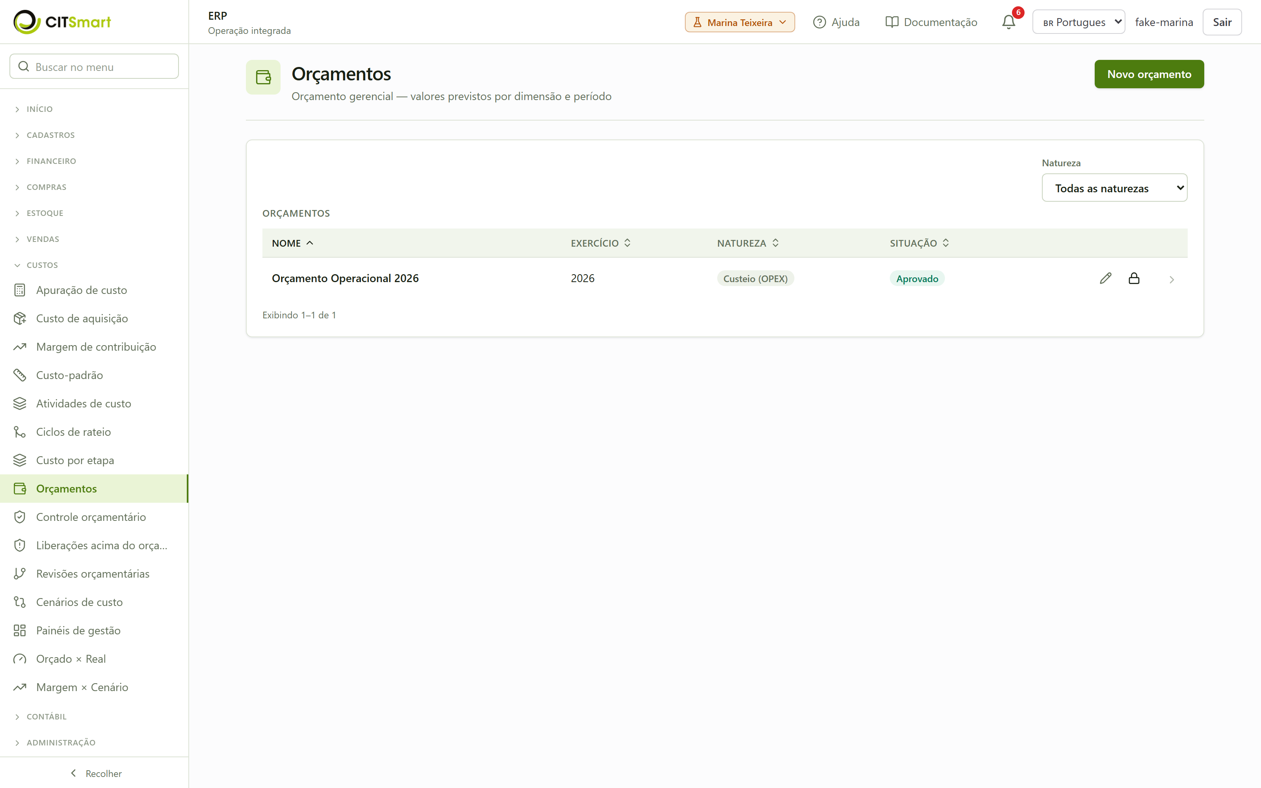Viewport: 1261px width, 788px height.
Task: Open Ciclos de rateio
Action: click(94, 432)
